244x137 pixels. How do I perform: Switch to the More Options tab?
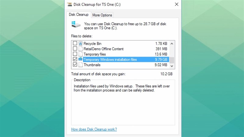coord(102,15)
